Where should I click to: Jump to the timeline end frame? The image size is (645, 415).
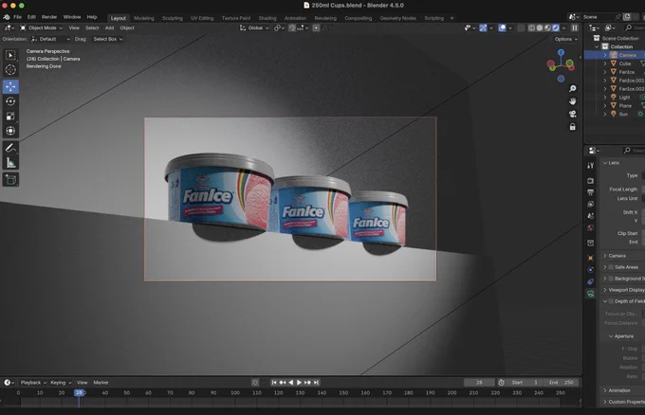[316, 383]
